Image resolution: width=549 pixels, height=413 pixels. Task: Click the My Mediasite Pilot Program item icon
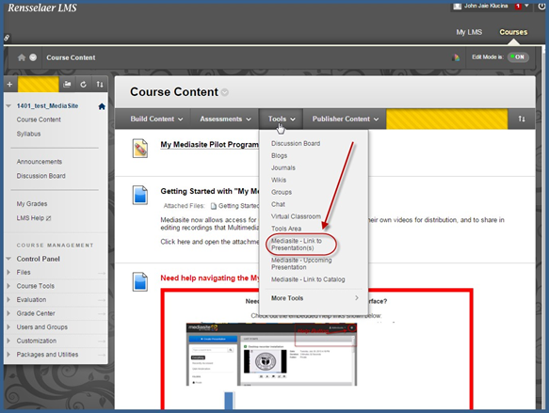pyautogui.click(x=140, y=149)
